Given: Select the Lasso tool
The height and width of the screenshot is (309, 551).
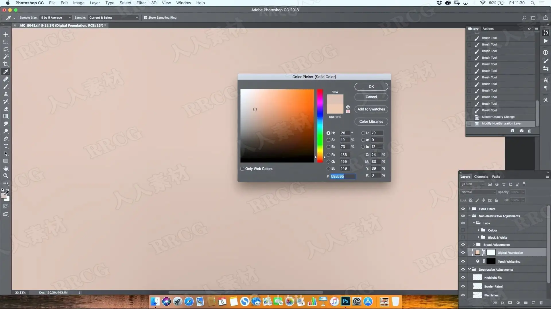Looking at the screenshot, I should [6, 49].
